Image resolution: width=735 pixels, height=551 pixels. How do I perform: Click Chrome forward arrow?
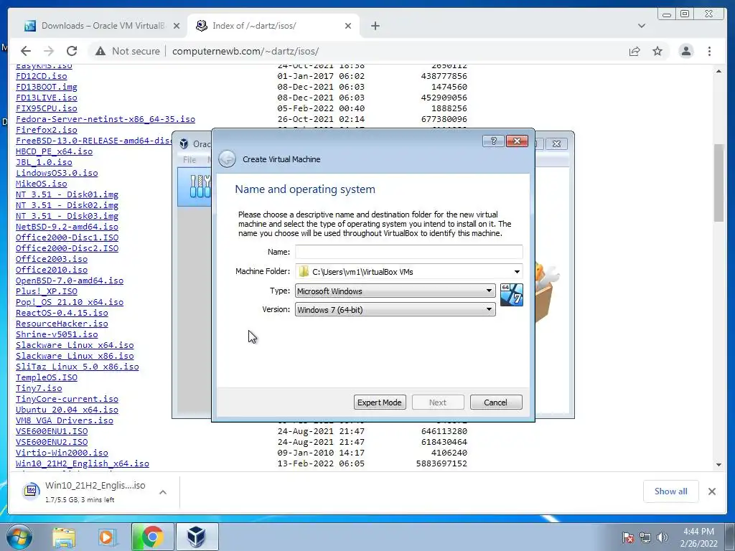48,51
